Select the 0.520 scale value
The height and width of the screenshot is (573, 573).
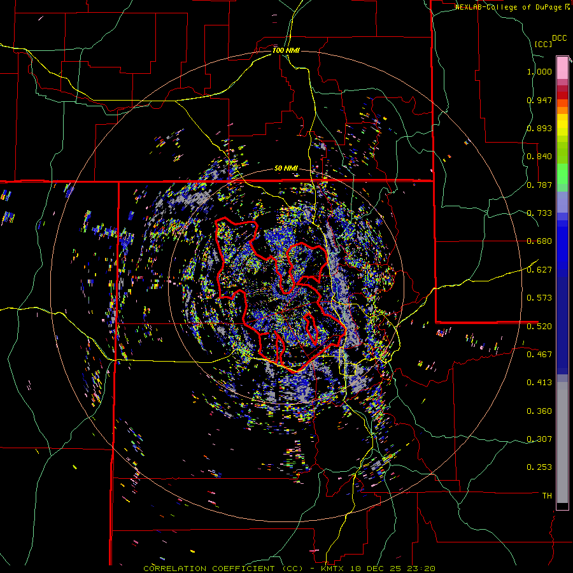(539, 327)
